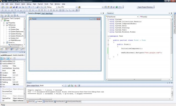This screenshot has height=106, width=176.
Task: Switch to Find Results 1 tab
Action: tap(59, 102)
